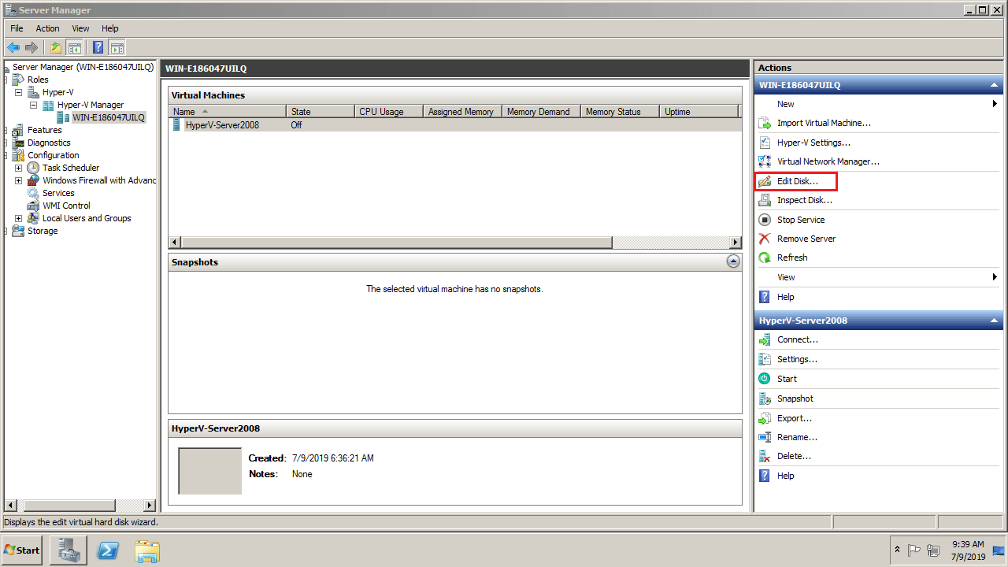Open the Action menu
Screen dimensions: 1008x567
click(x=47, y=28)
